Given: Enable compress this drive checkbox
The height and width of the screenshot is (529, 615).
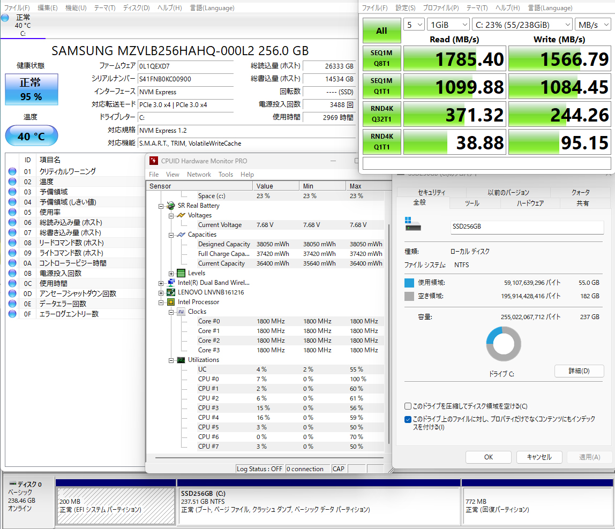Looking at the screenshot, I should [408, 406].
